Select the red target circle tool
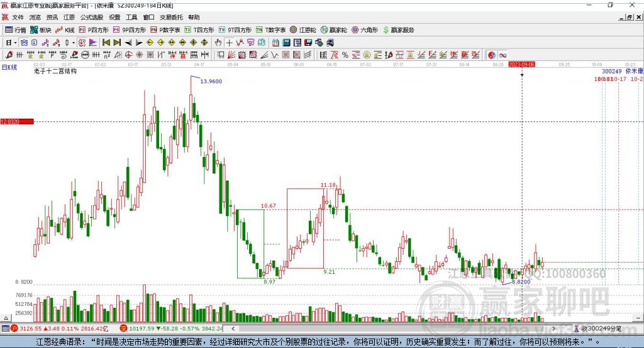 tap(128, 55)
